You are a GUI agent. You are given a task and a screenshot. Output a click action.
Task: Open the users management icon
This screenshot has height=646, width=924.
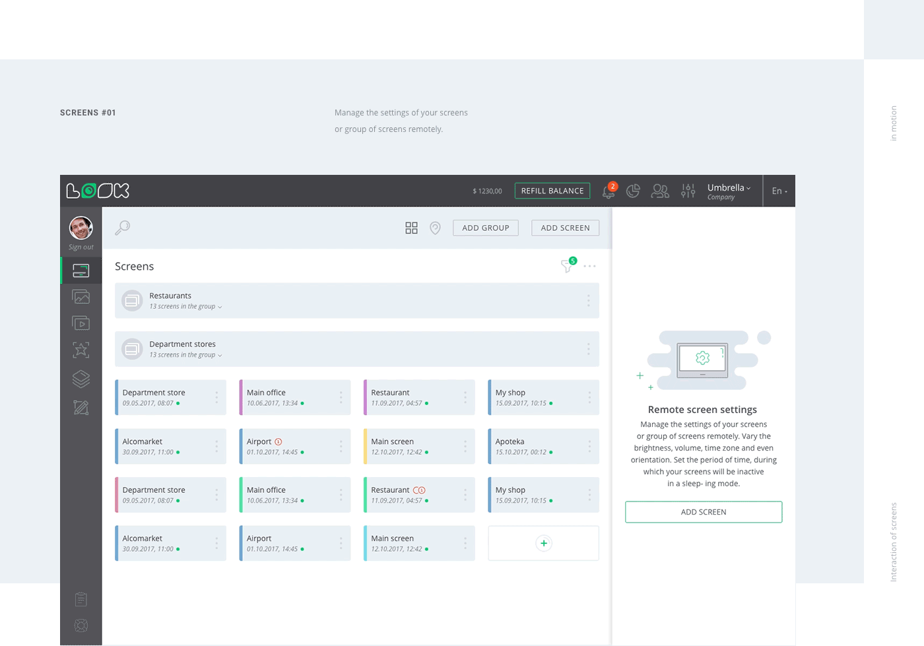[660, 191]
